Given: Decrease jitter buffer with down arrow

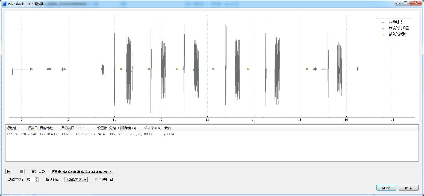Looking at the screenshot, I should [37, 181].
